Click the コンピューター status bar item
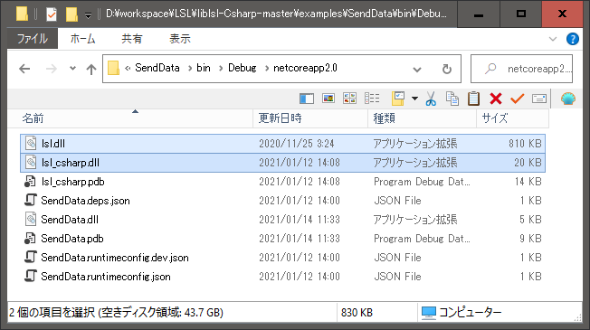 (x=462, y=312)
